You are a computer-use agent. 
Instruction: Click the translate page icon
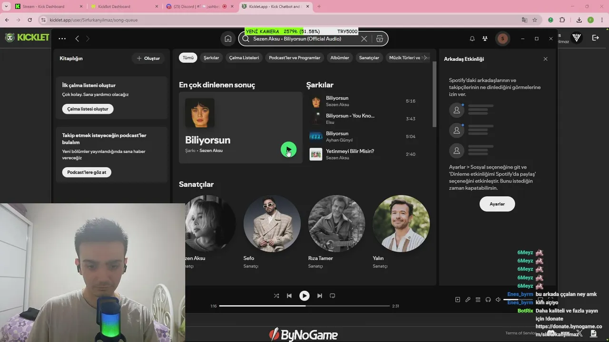[x=524, y=20]
